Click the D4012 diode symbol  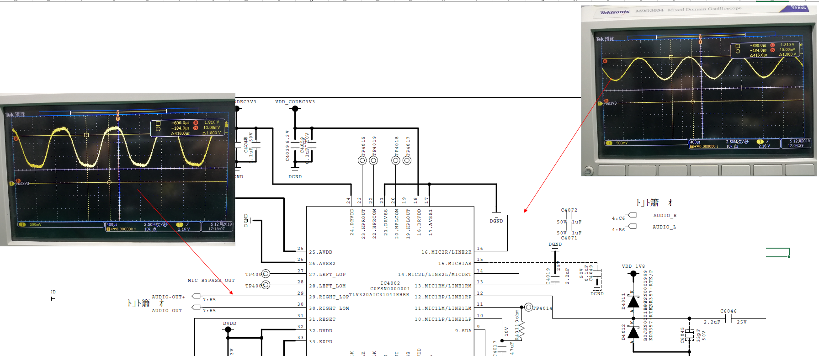pyautogui.click(x=633, y=332)
